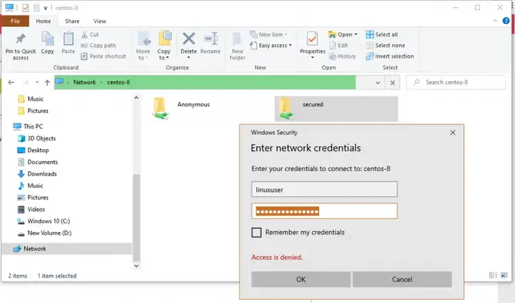Select Pictures folder under Quick access
The width and height of the screenshot is (515, 303).
pyautogui.click(x=33, y=111)
